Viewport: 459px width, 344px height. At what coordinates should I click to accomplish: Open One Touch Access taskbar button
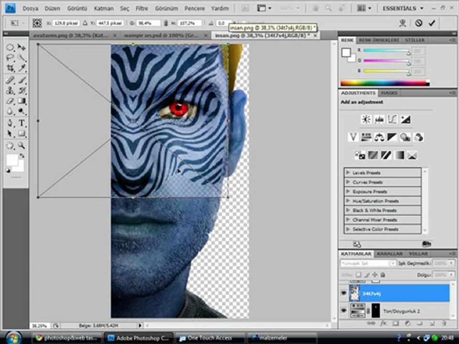(x=209, y=338)
